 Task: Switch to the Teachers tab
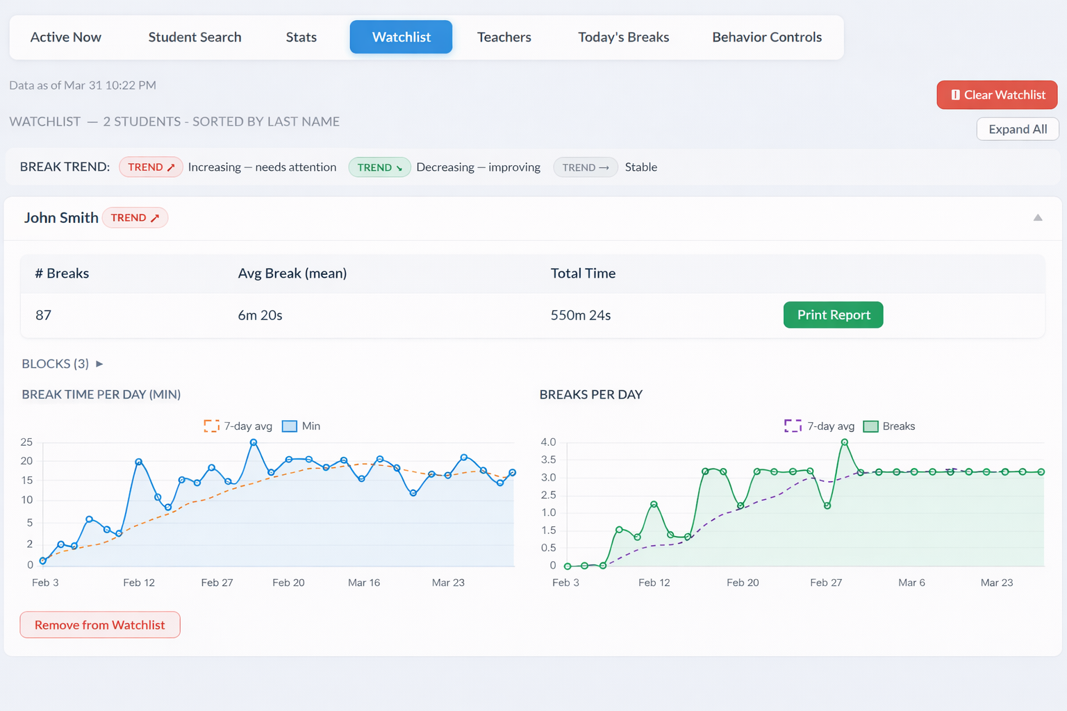click(x=504, y=37)
